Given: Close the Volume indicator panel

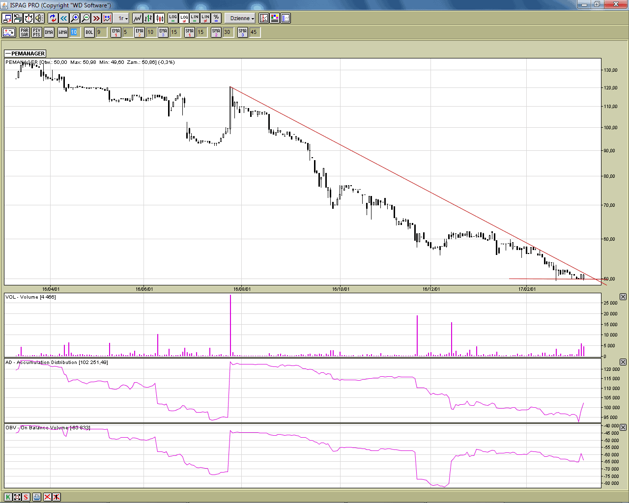Looking at the screenshot, I should [623, 297].
